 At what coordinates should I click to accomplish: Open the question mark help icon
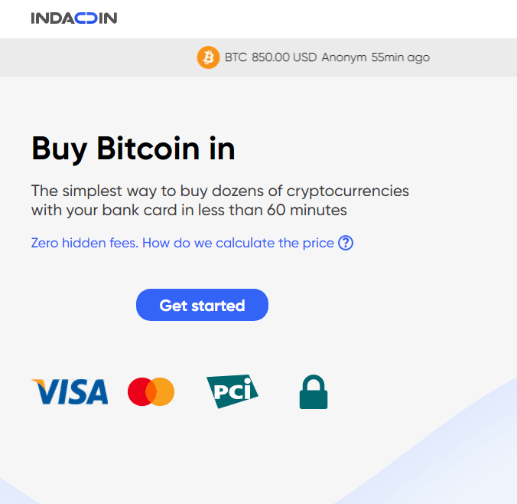[346, 243]
